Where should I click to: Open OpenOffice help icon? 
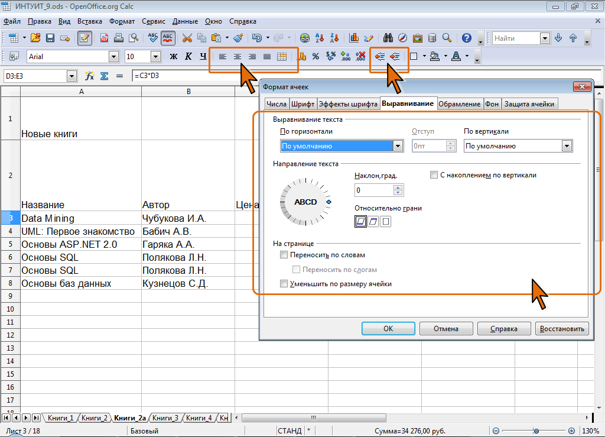coord(467,38)
